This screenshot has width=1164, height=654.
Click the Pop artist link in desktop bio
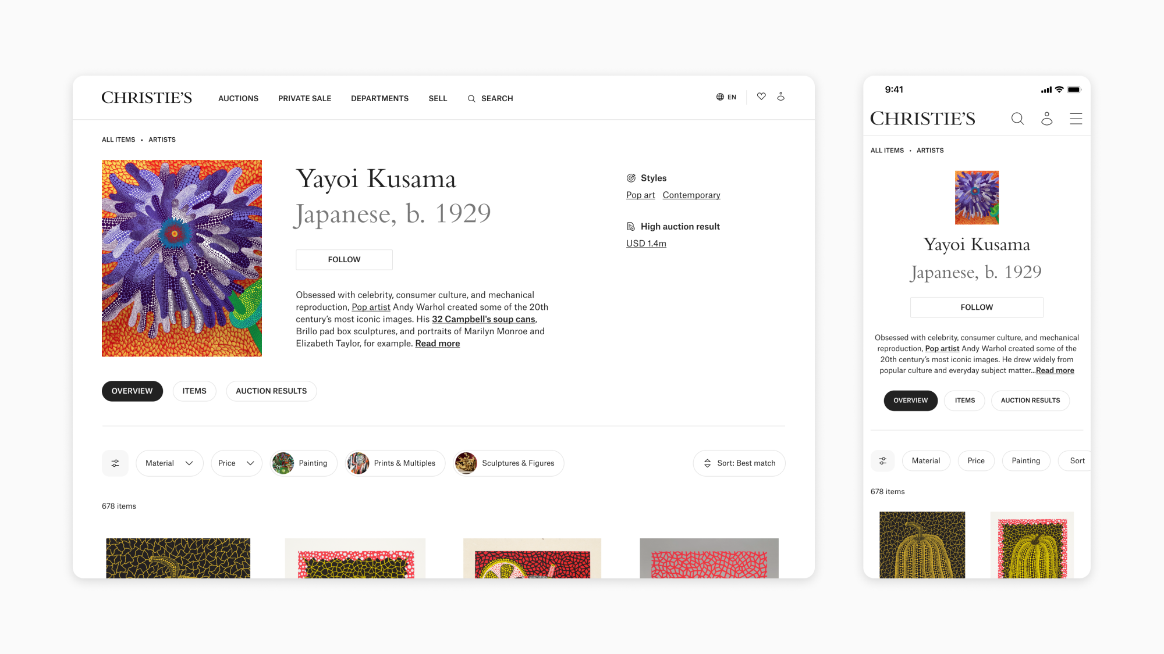click(x=371, y=307)
